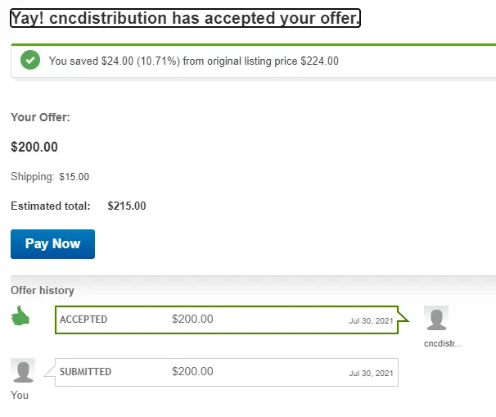Screen dimensions: 496x417
Task: Click the You saved $24.00 message
Action: 194,61
